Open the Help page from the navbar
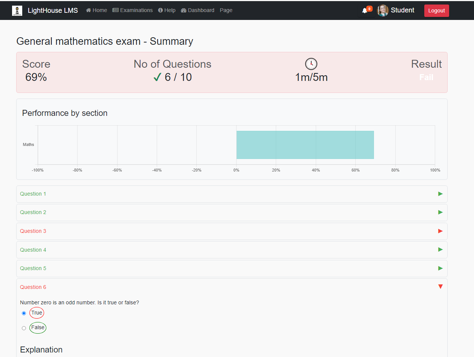Viewport: 474px width, 357px height. (167, 10)
